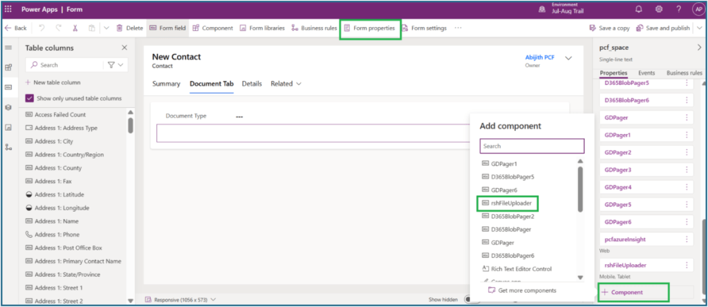This screenshot has width=708, height=307.
Task: Open the settings gear in header
Action: (658, 10)
